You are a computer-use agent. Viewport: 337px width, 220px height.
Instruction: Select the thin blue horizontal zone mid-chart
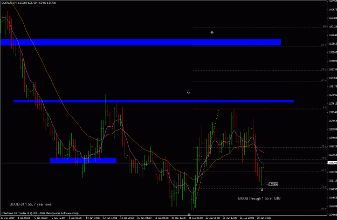154,101
